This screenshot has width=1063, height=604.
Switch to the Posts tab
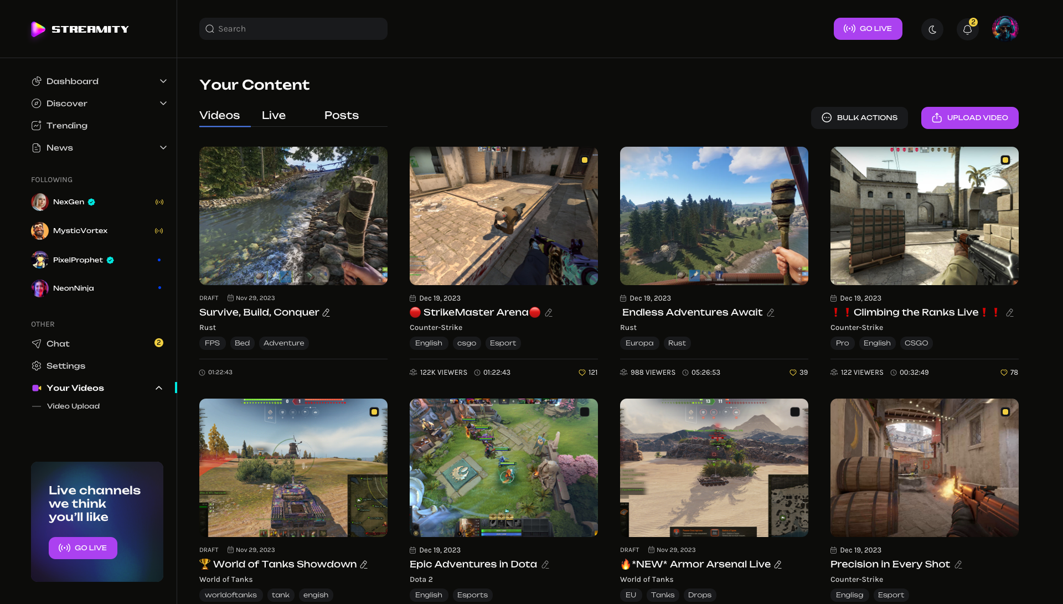pos(342,116)
